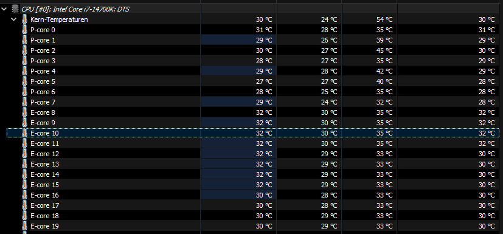Click P-core 2 maximum value 45 °C

[384, 50]
